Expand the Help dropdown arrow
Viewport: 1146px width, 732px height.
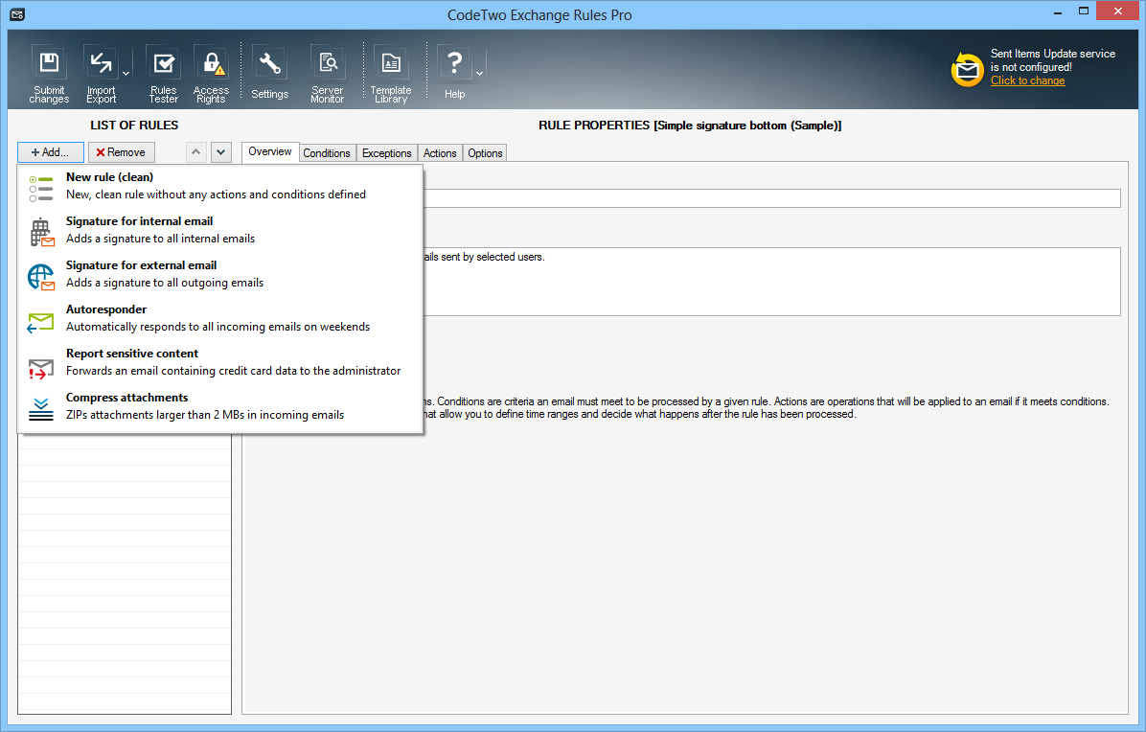pos(479,73)
